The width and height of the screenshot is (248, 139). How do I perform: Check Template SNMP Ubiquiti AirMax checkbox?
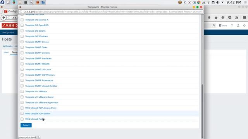22,86
